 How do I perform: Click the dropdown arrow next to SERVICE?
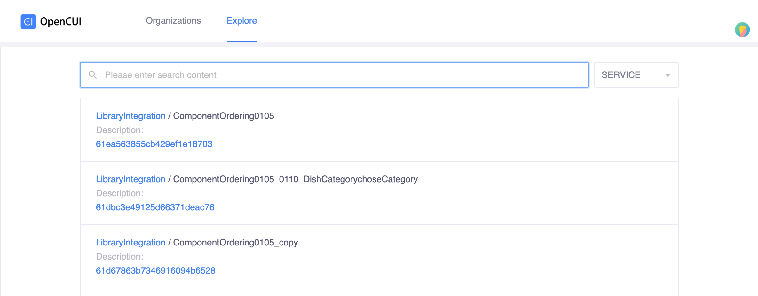pos(668,75)
